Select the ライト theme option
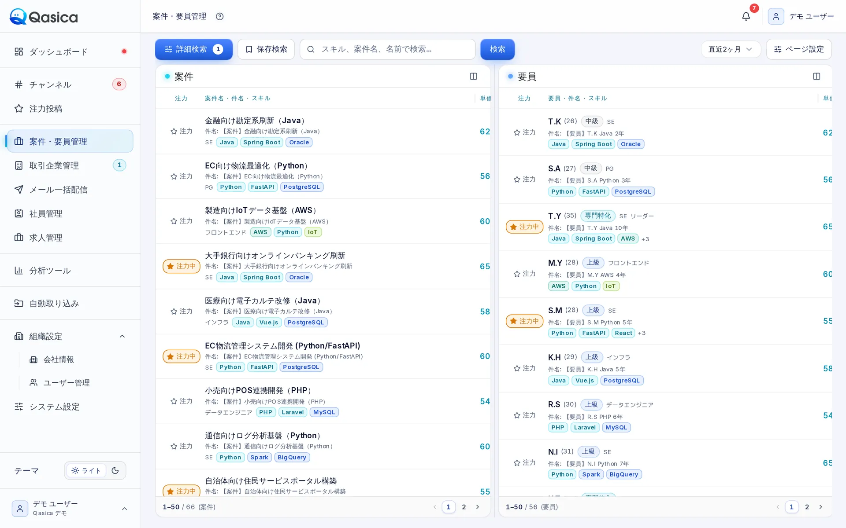The width and height of the screenshot is (846, 528). [86, 470]
